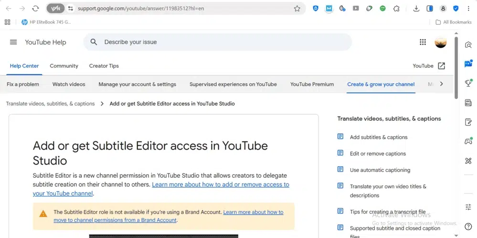Open the Add subtitles & captions article
The image size is (477, 238).
pyautogui.click(x=379, y=137)
